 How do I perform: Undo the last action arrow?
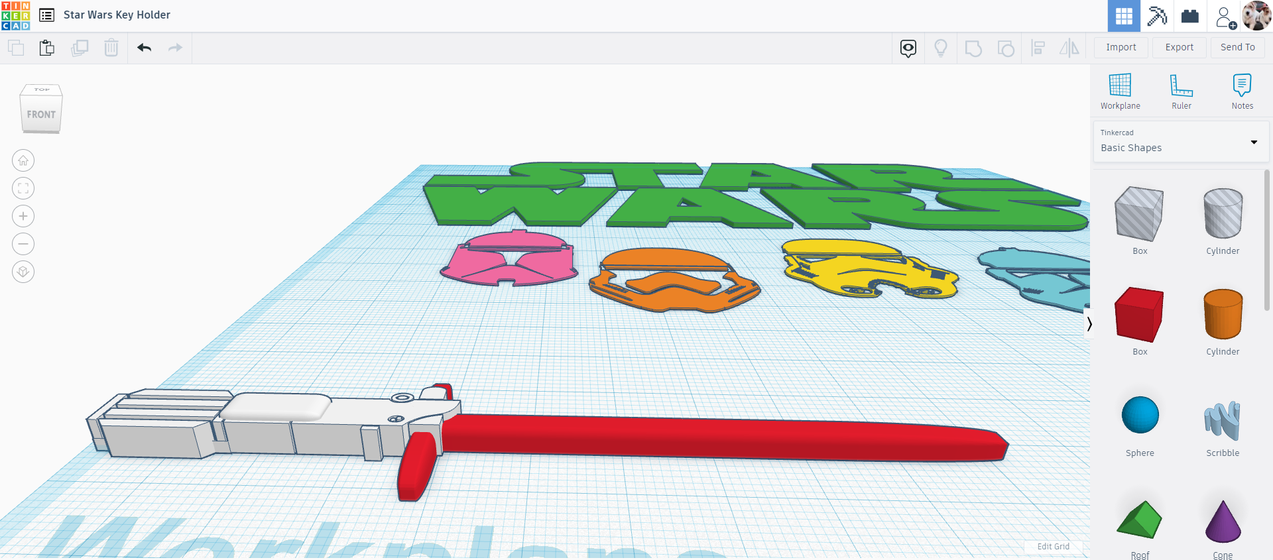145,48
